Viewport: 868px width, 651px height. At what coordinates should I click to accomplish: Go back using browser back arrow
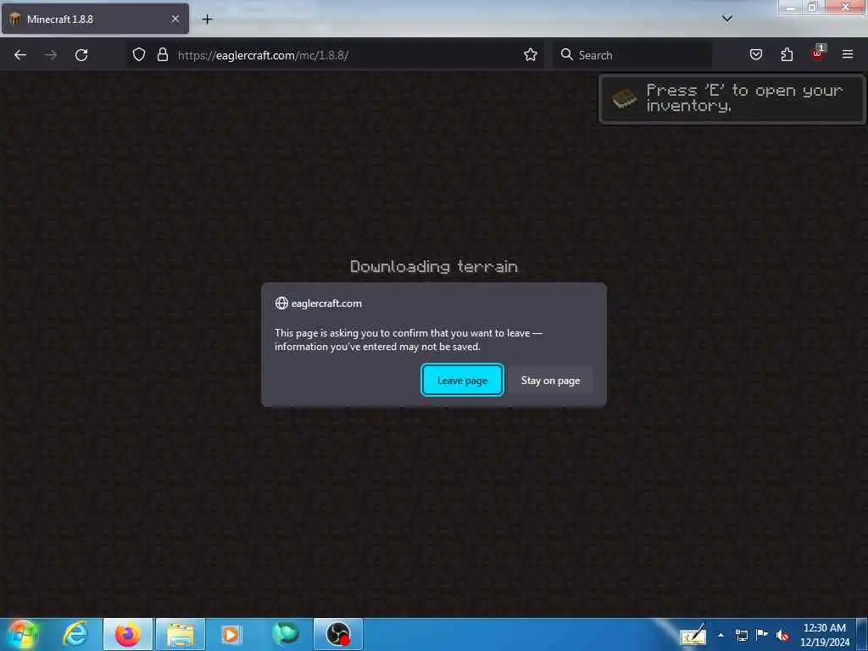pos(20,55)
